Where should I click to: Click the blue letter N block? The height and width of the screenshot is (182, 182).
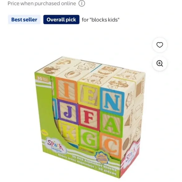click(x=112, y=102)
